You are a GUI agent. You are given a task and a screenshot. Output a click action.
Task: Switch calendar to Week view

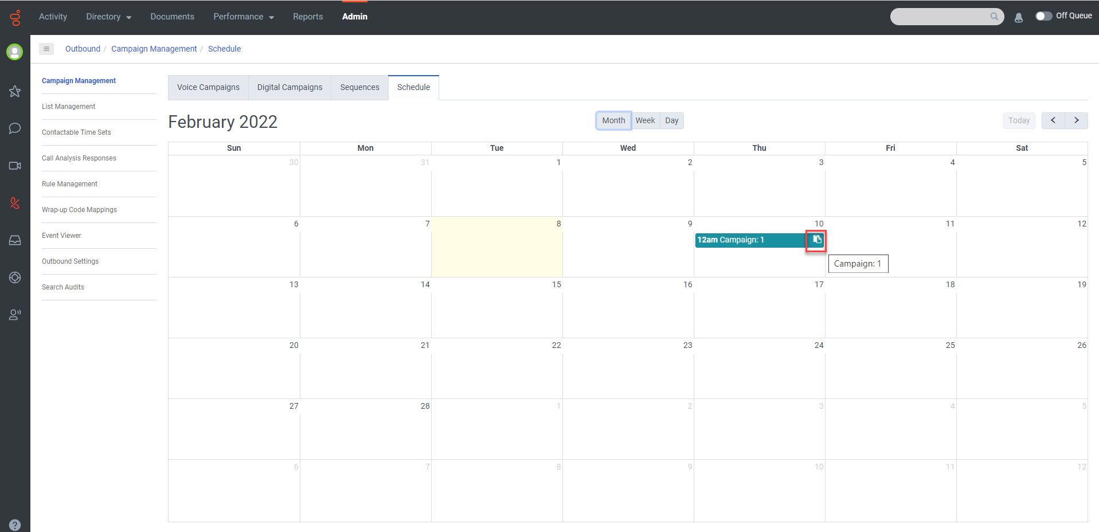[645, 120]
